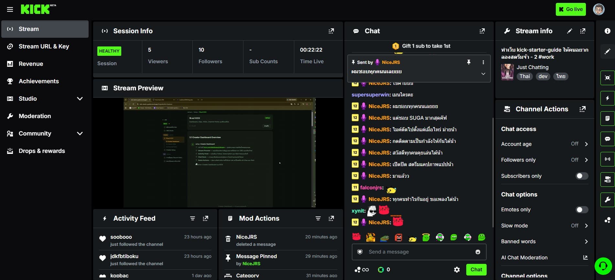Click the chat panel vertical scrollbar
The height and width of the screenshot is (280, 615).
(493, 173)
